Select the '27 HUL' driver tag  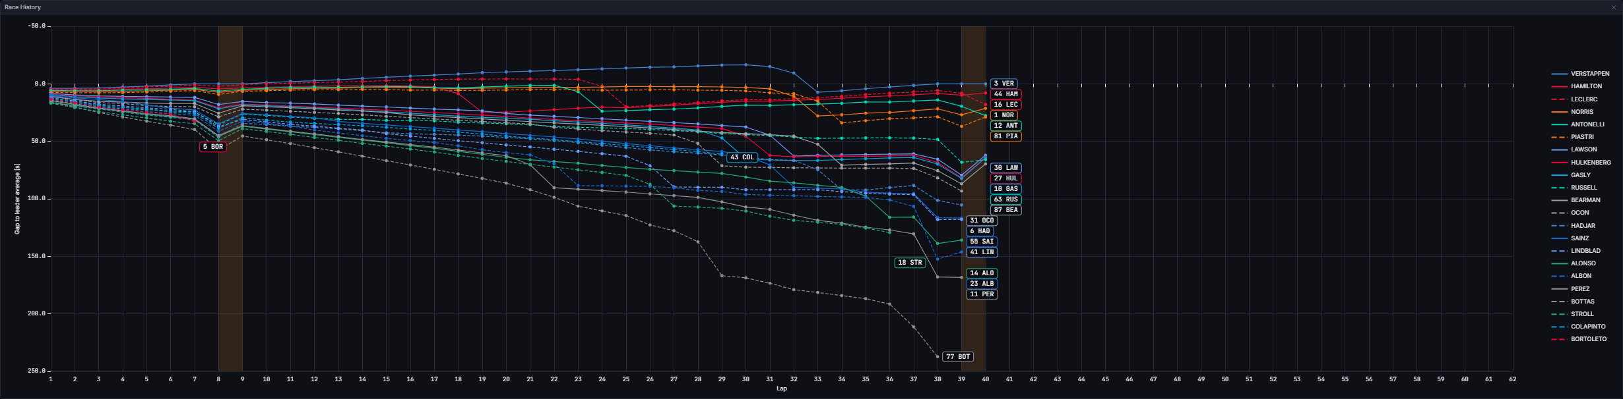pos(1005,178)
